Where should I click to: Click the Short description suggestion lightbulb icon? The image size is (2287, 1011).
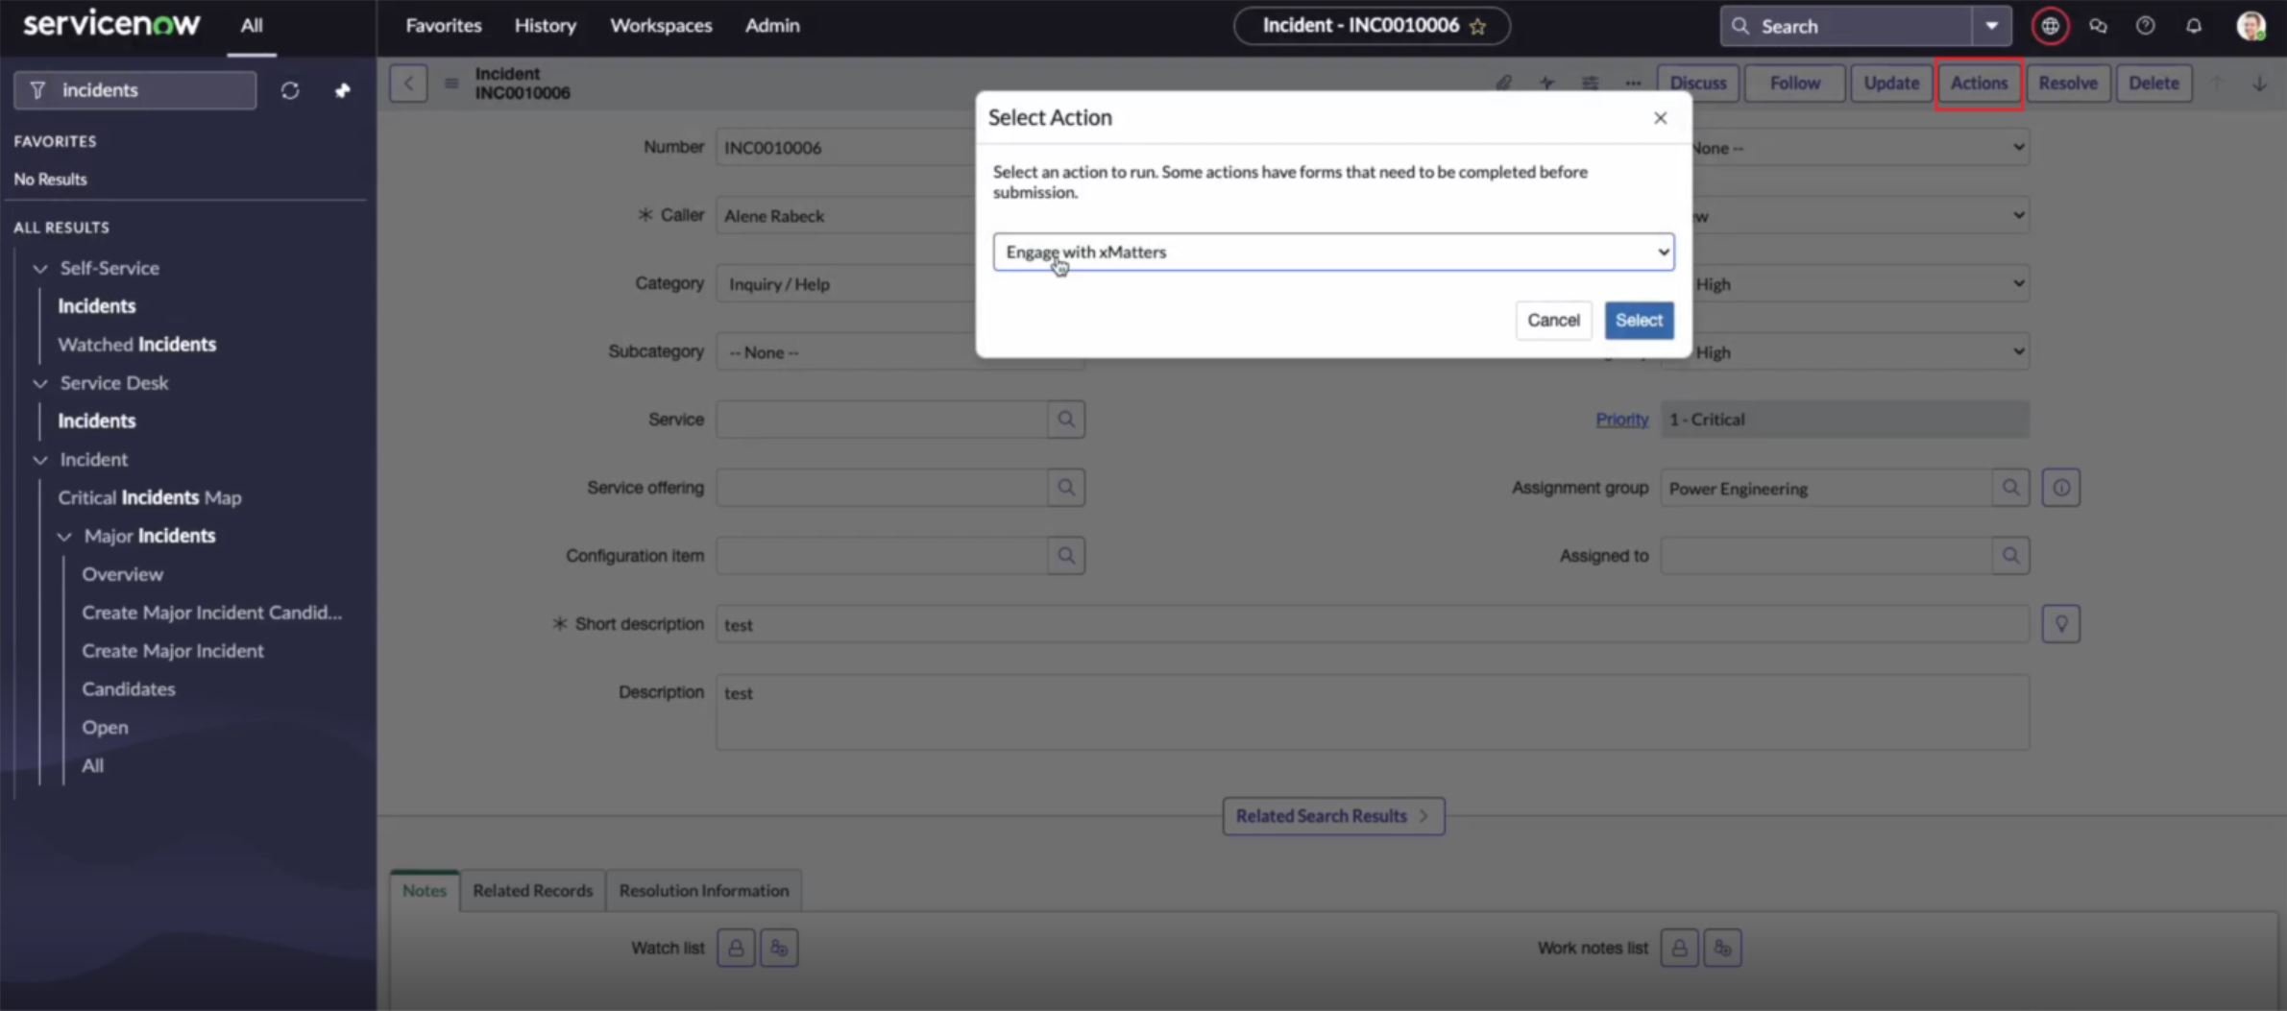click(2061, 624)
